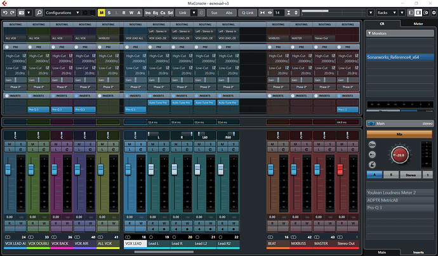Open the Inserts tab at bottom right
Viewport: 438px width, 256px height.
pos(418,252)
